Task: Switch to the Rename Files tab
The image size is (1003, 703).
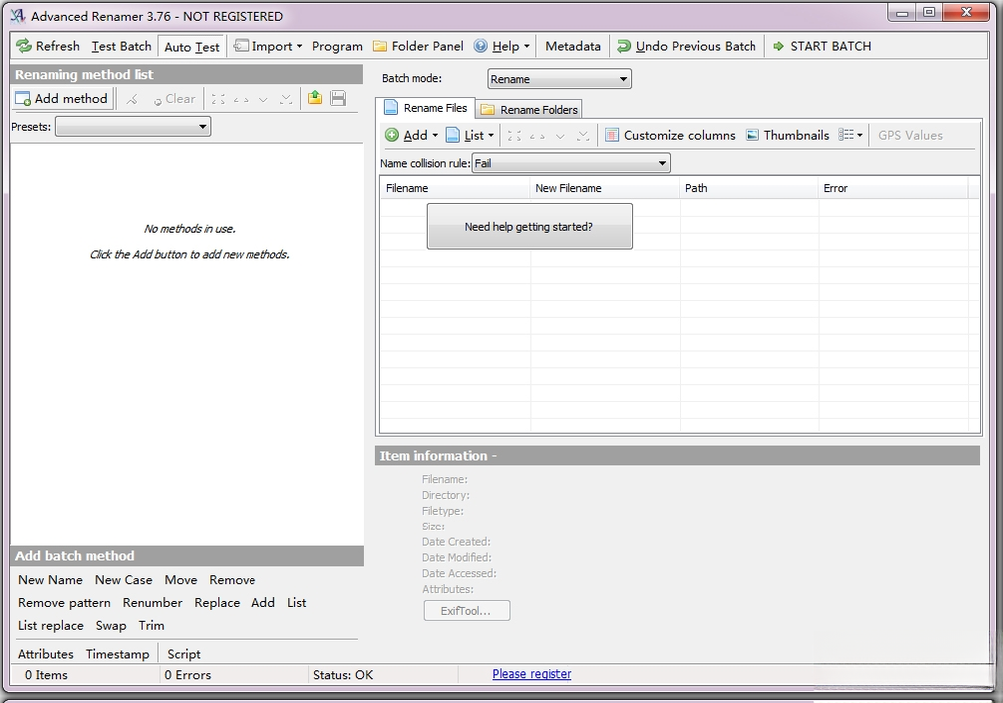Action: (426, 108)
